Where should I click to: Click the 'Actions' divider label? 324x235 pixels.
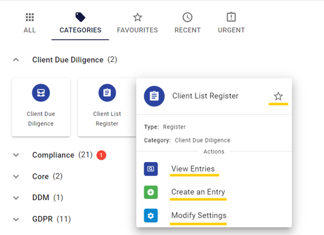point(214,151)
